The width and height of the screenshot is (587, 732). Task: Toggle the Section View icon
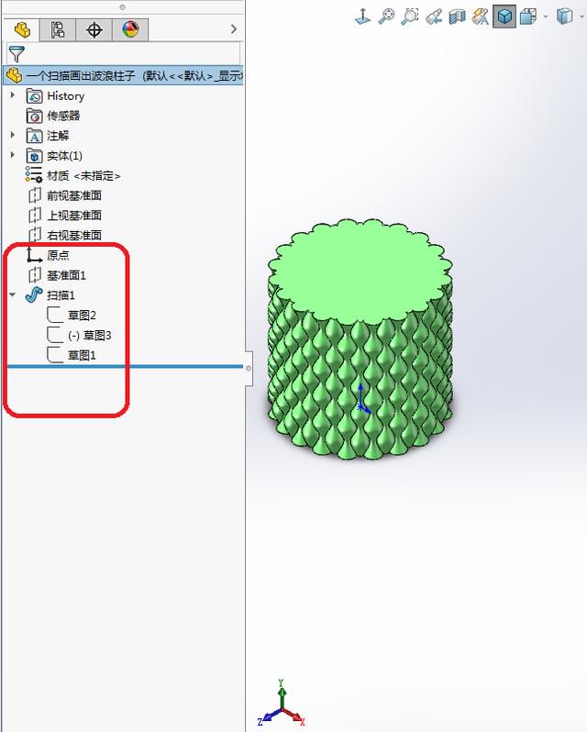pyautogui.click(x=458, y=17)
